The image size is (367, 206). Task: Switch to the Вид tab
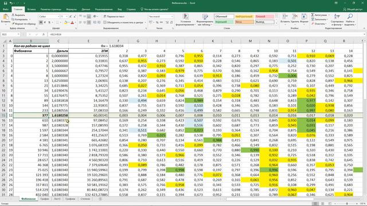click(120, 9)
